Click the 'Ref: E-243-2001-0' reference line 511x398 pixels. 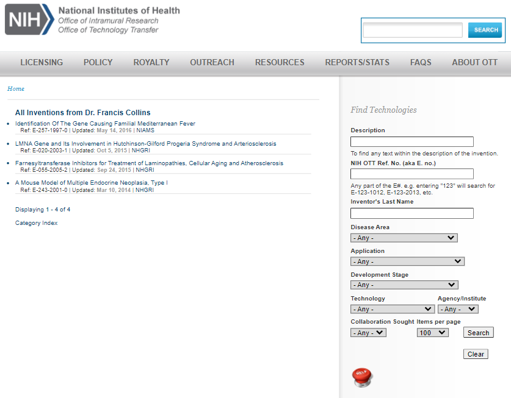[87, 190]
